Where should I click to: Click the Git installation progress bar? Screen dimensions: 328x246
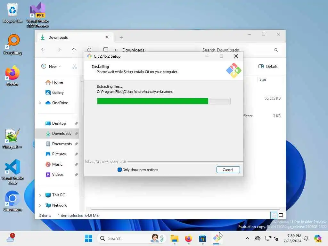[164, 101]
